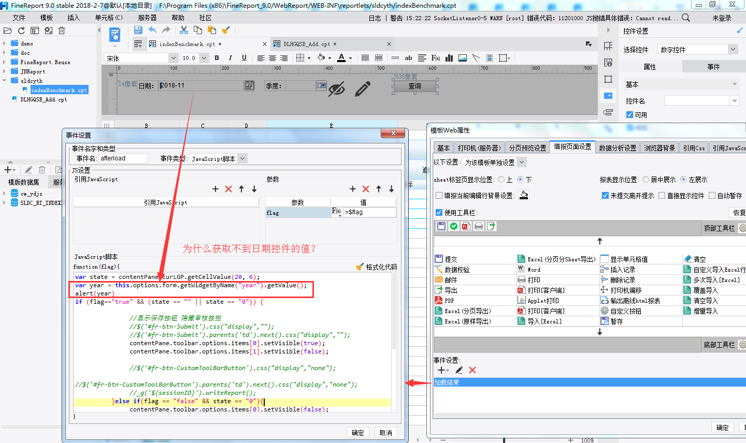The height and width of the screenshot is (443, 746).
Task: Check 自动暂存 checkbox
Action: click(x=712, y=196)
